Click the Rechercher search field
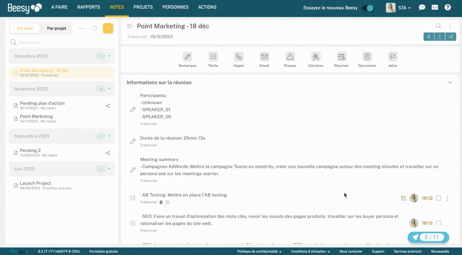The image size is (462, 255). [x=62, y=42]
